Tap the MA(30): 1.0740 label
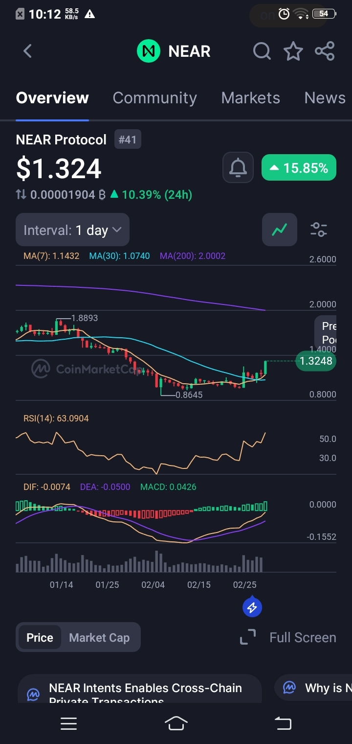Viewport: 352px width, 744px height. point(119,256)
